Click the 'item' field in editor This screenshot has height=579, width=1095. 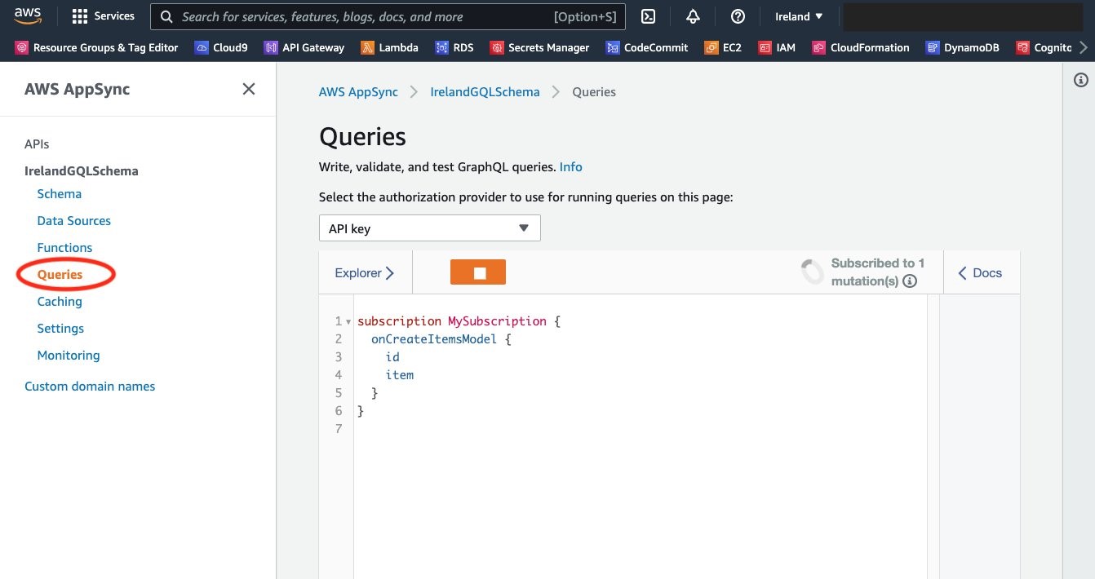[x=400, y=374]
